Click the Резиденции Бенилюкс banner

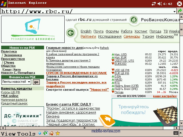33,29
